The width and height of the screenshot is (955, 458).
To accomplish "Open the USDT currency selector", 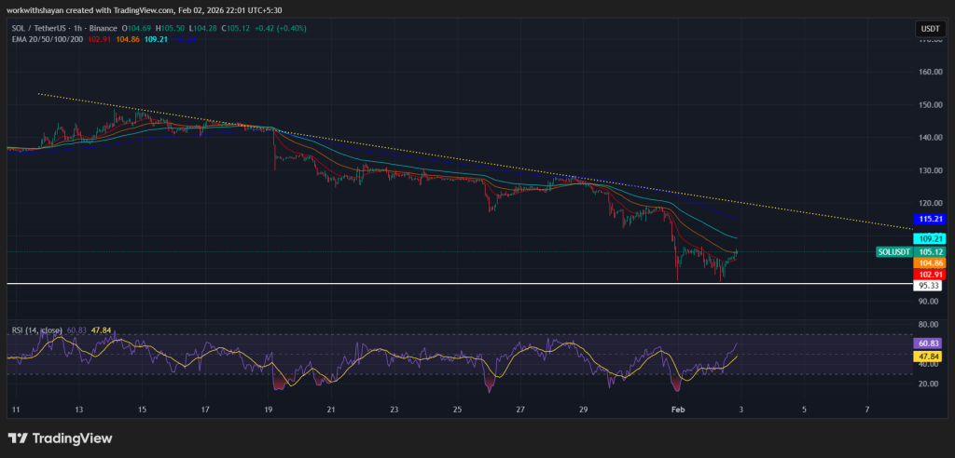I will (x=930, y=30).
